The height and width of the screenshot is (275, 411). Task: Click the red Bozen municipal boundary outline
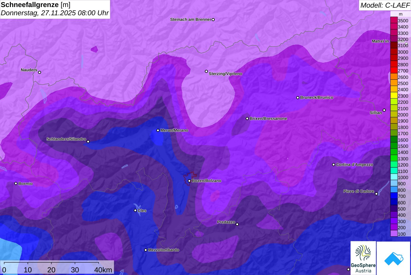pyautogui.click(x=190, y=179)
